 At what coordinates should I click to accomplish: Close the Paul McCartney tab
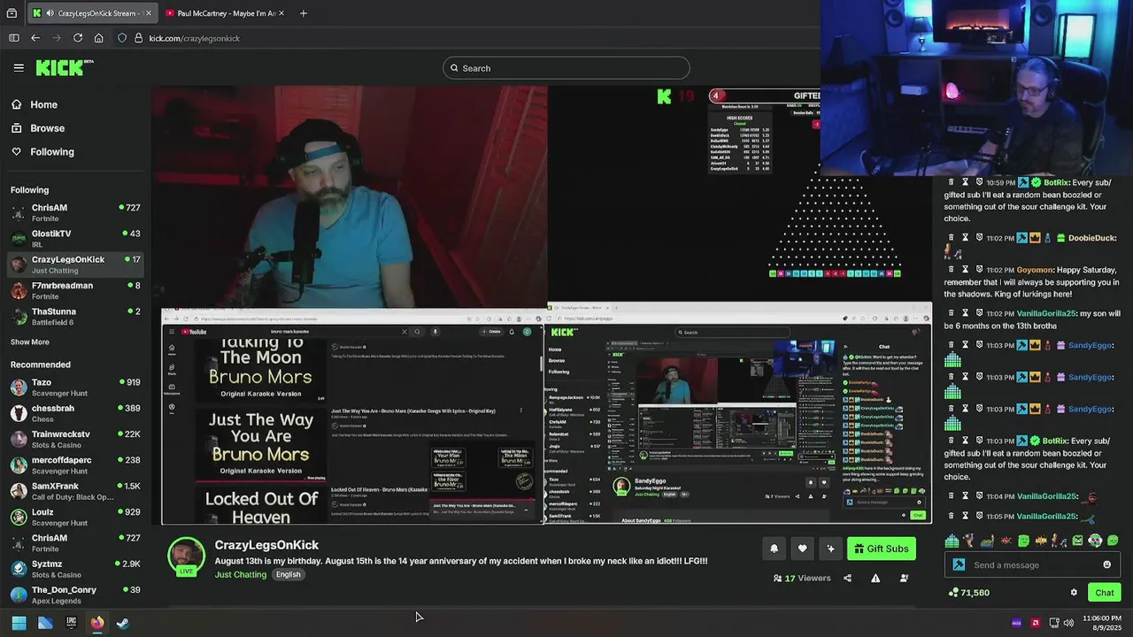point(281,13)
